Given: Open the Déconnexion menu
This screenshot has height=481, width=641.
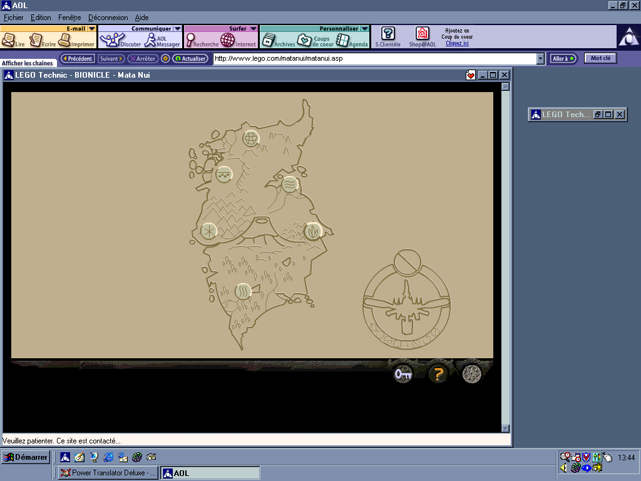Looking at the screenshot, I should tap(108, 18).
